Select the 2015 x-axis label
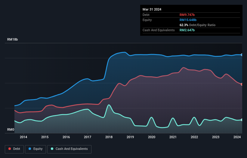Screen dimensions: 247x158 pyautogui.click(x=45, y=137)
